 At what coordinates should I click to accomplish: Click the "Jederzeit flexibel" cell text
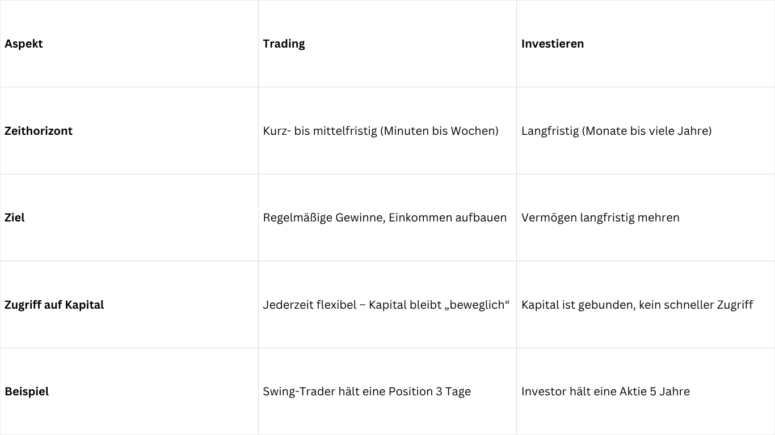point(309,305)
